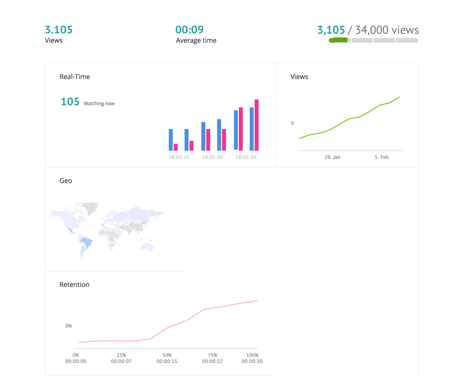454x390 pixels.
Task: Click the green line in Views chart
Action: 349,119
